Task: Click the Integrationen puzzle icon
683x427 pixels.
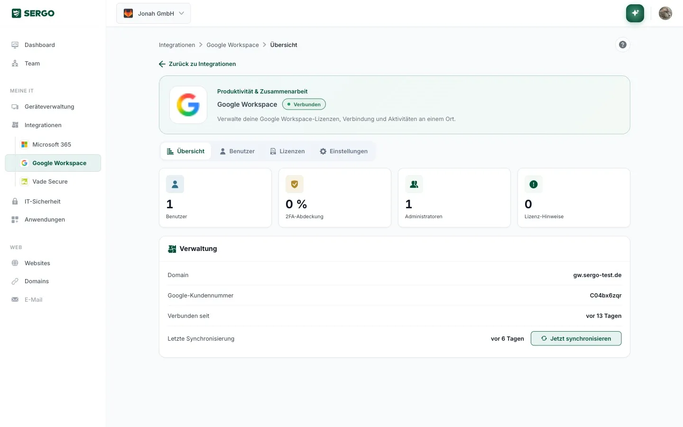Action: pos(15,125)
